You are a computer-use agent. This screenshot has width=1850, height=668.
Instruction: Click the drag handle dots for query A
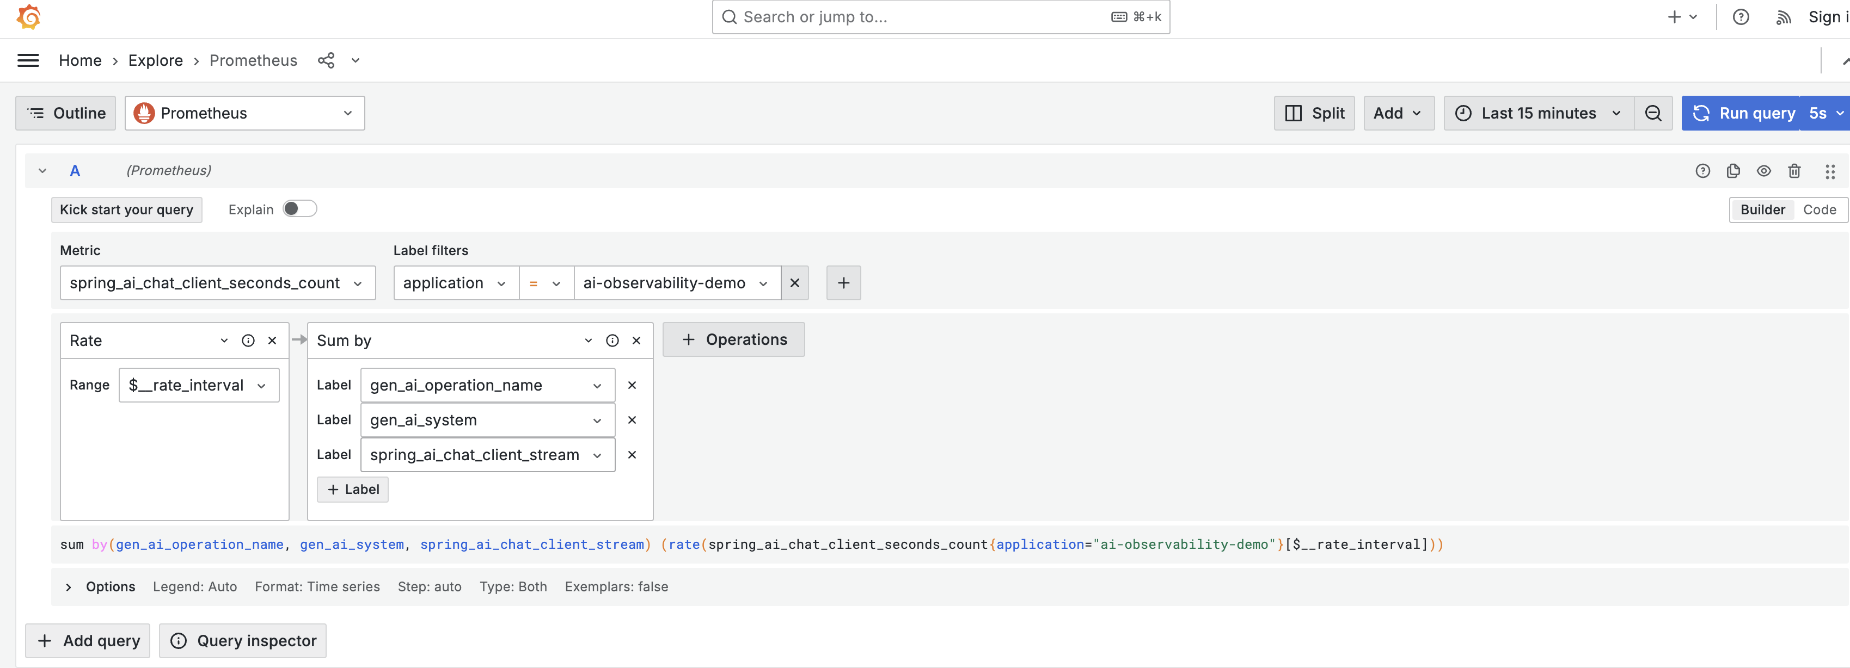[x=1830, y=171]
